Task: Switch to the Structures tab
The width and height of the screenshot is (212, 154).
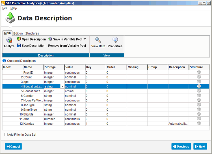Action: (32, 33)
